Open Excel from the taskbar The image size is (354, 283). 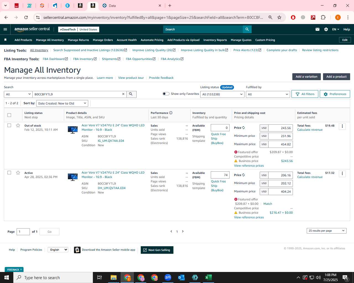point(208,277)
